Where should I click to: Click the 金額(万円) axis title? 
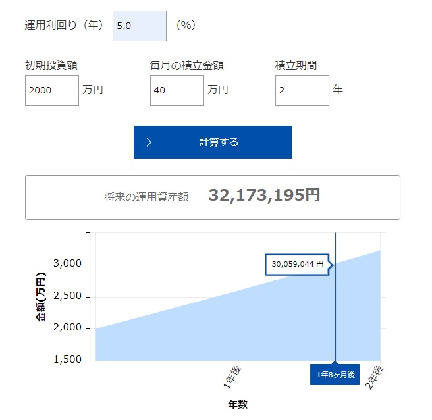[x=41, y=296]
